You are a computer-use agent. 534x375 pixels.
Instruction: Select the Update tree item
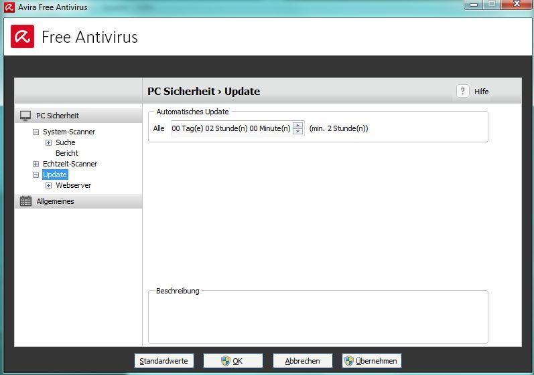[x=55, y=174]
